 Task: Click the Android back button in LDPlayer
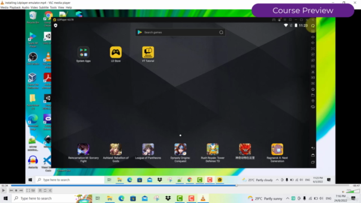tap(313, 148)
